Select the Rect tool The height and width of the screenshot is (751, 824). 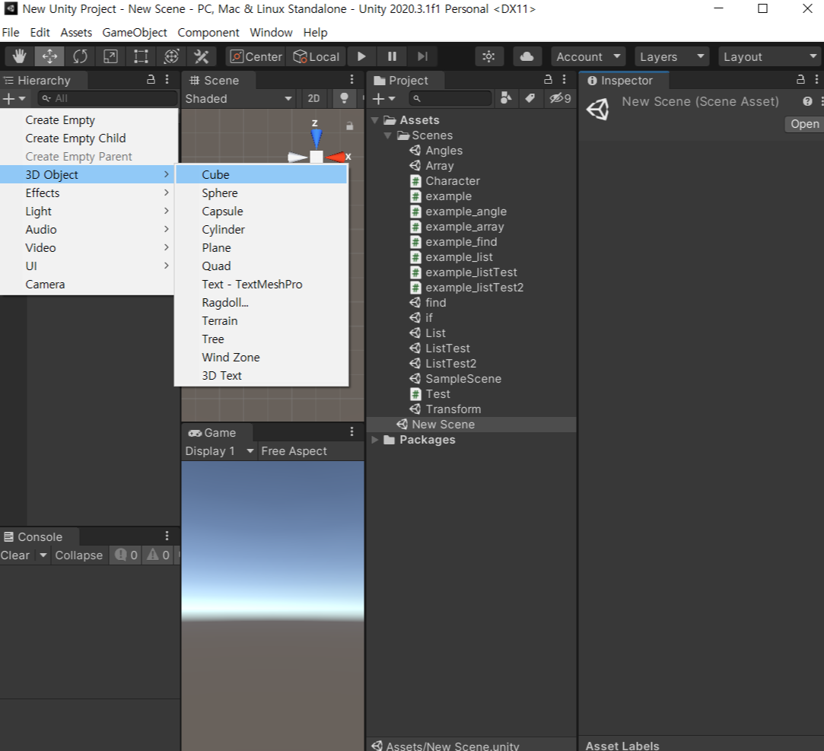(141, 56)
